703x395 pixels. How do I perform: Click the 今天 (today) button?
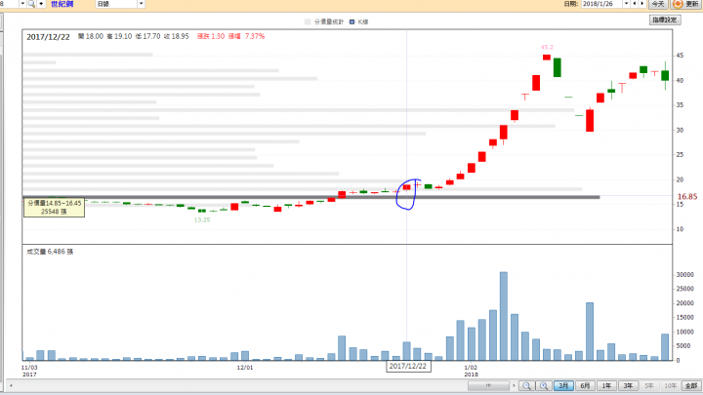[x=658, y=4]
